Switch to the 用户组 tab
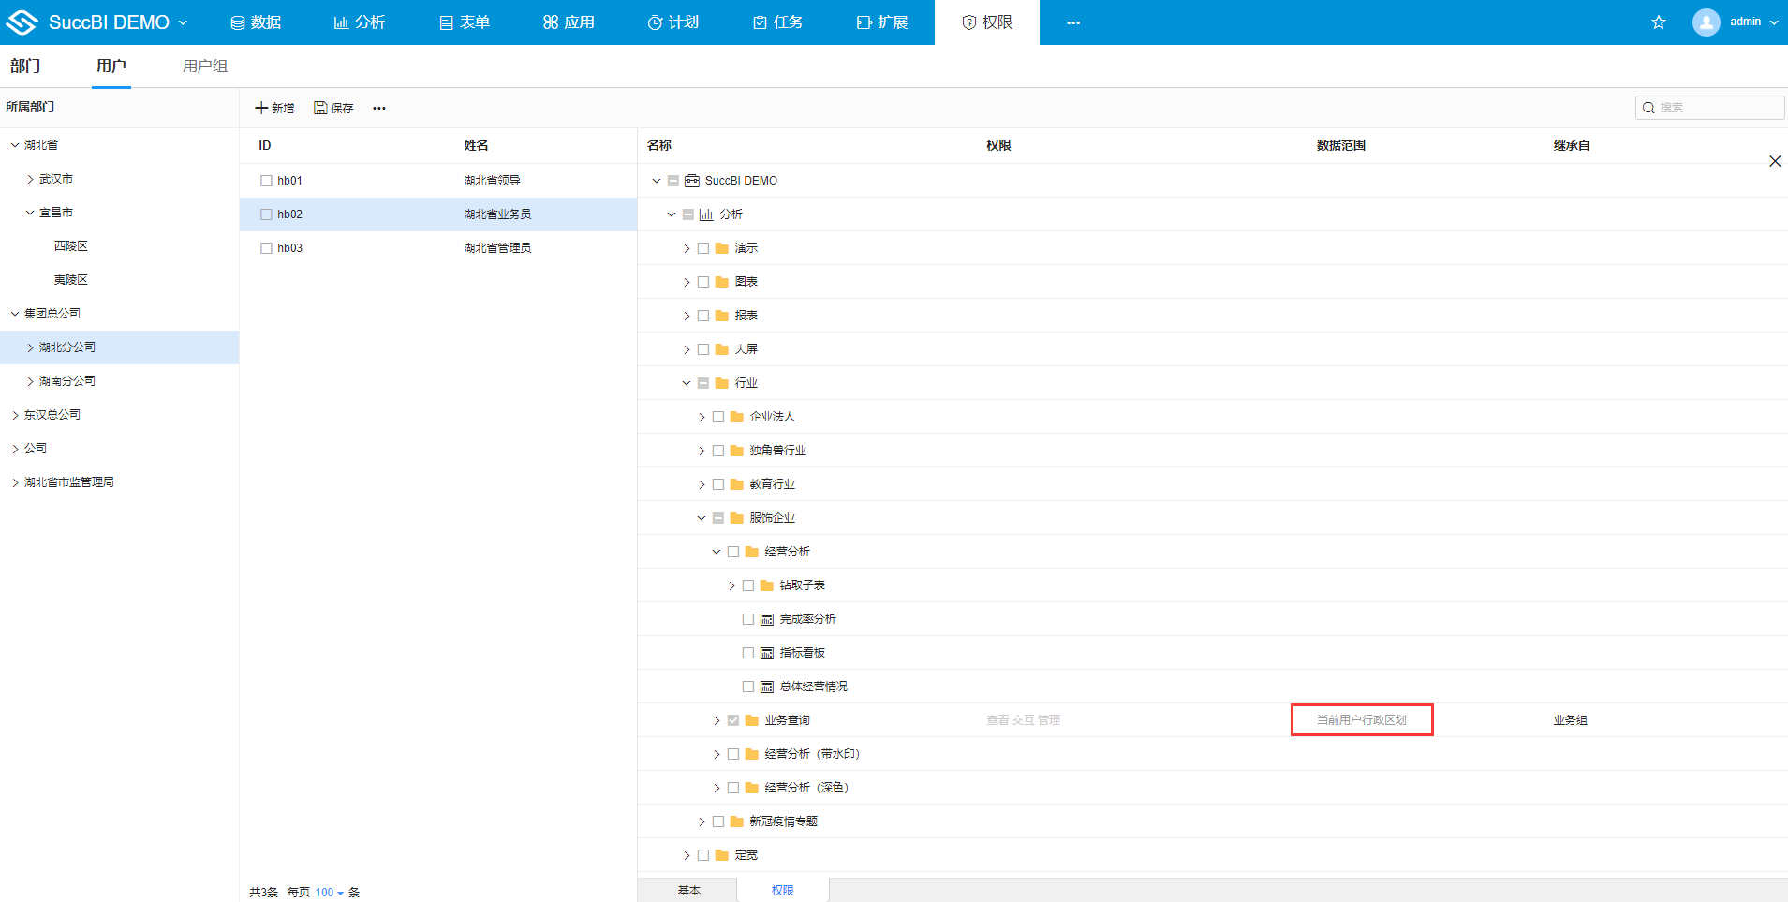Viewport: 1788px width, 902px height. pos(204,66)
